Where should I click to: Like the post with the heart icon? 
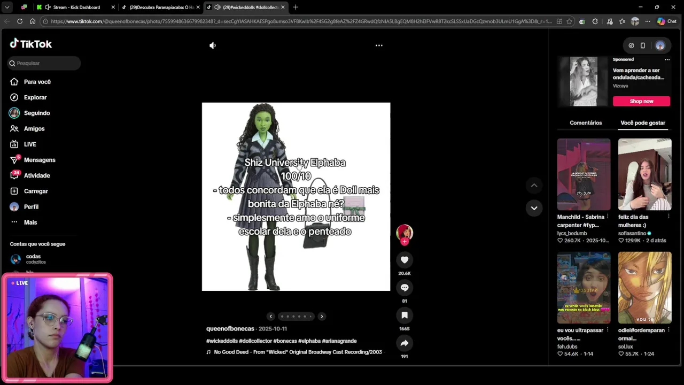405,260
